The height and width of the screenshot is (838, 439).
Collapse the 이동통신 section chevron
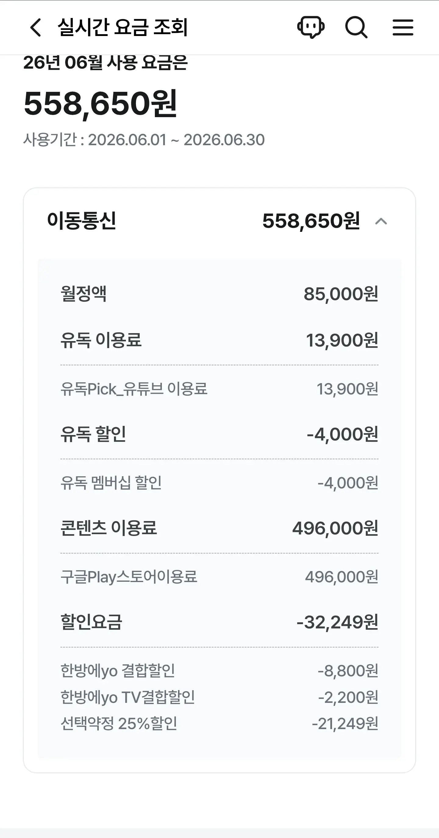(x=381, y=221)
